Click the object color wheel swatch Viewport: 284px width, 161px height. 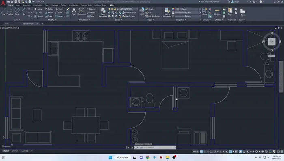point(173,9)
